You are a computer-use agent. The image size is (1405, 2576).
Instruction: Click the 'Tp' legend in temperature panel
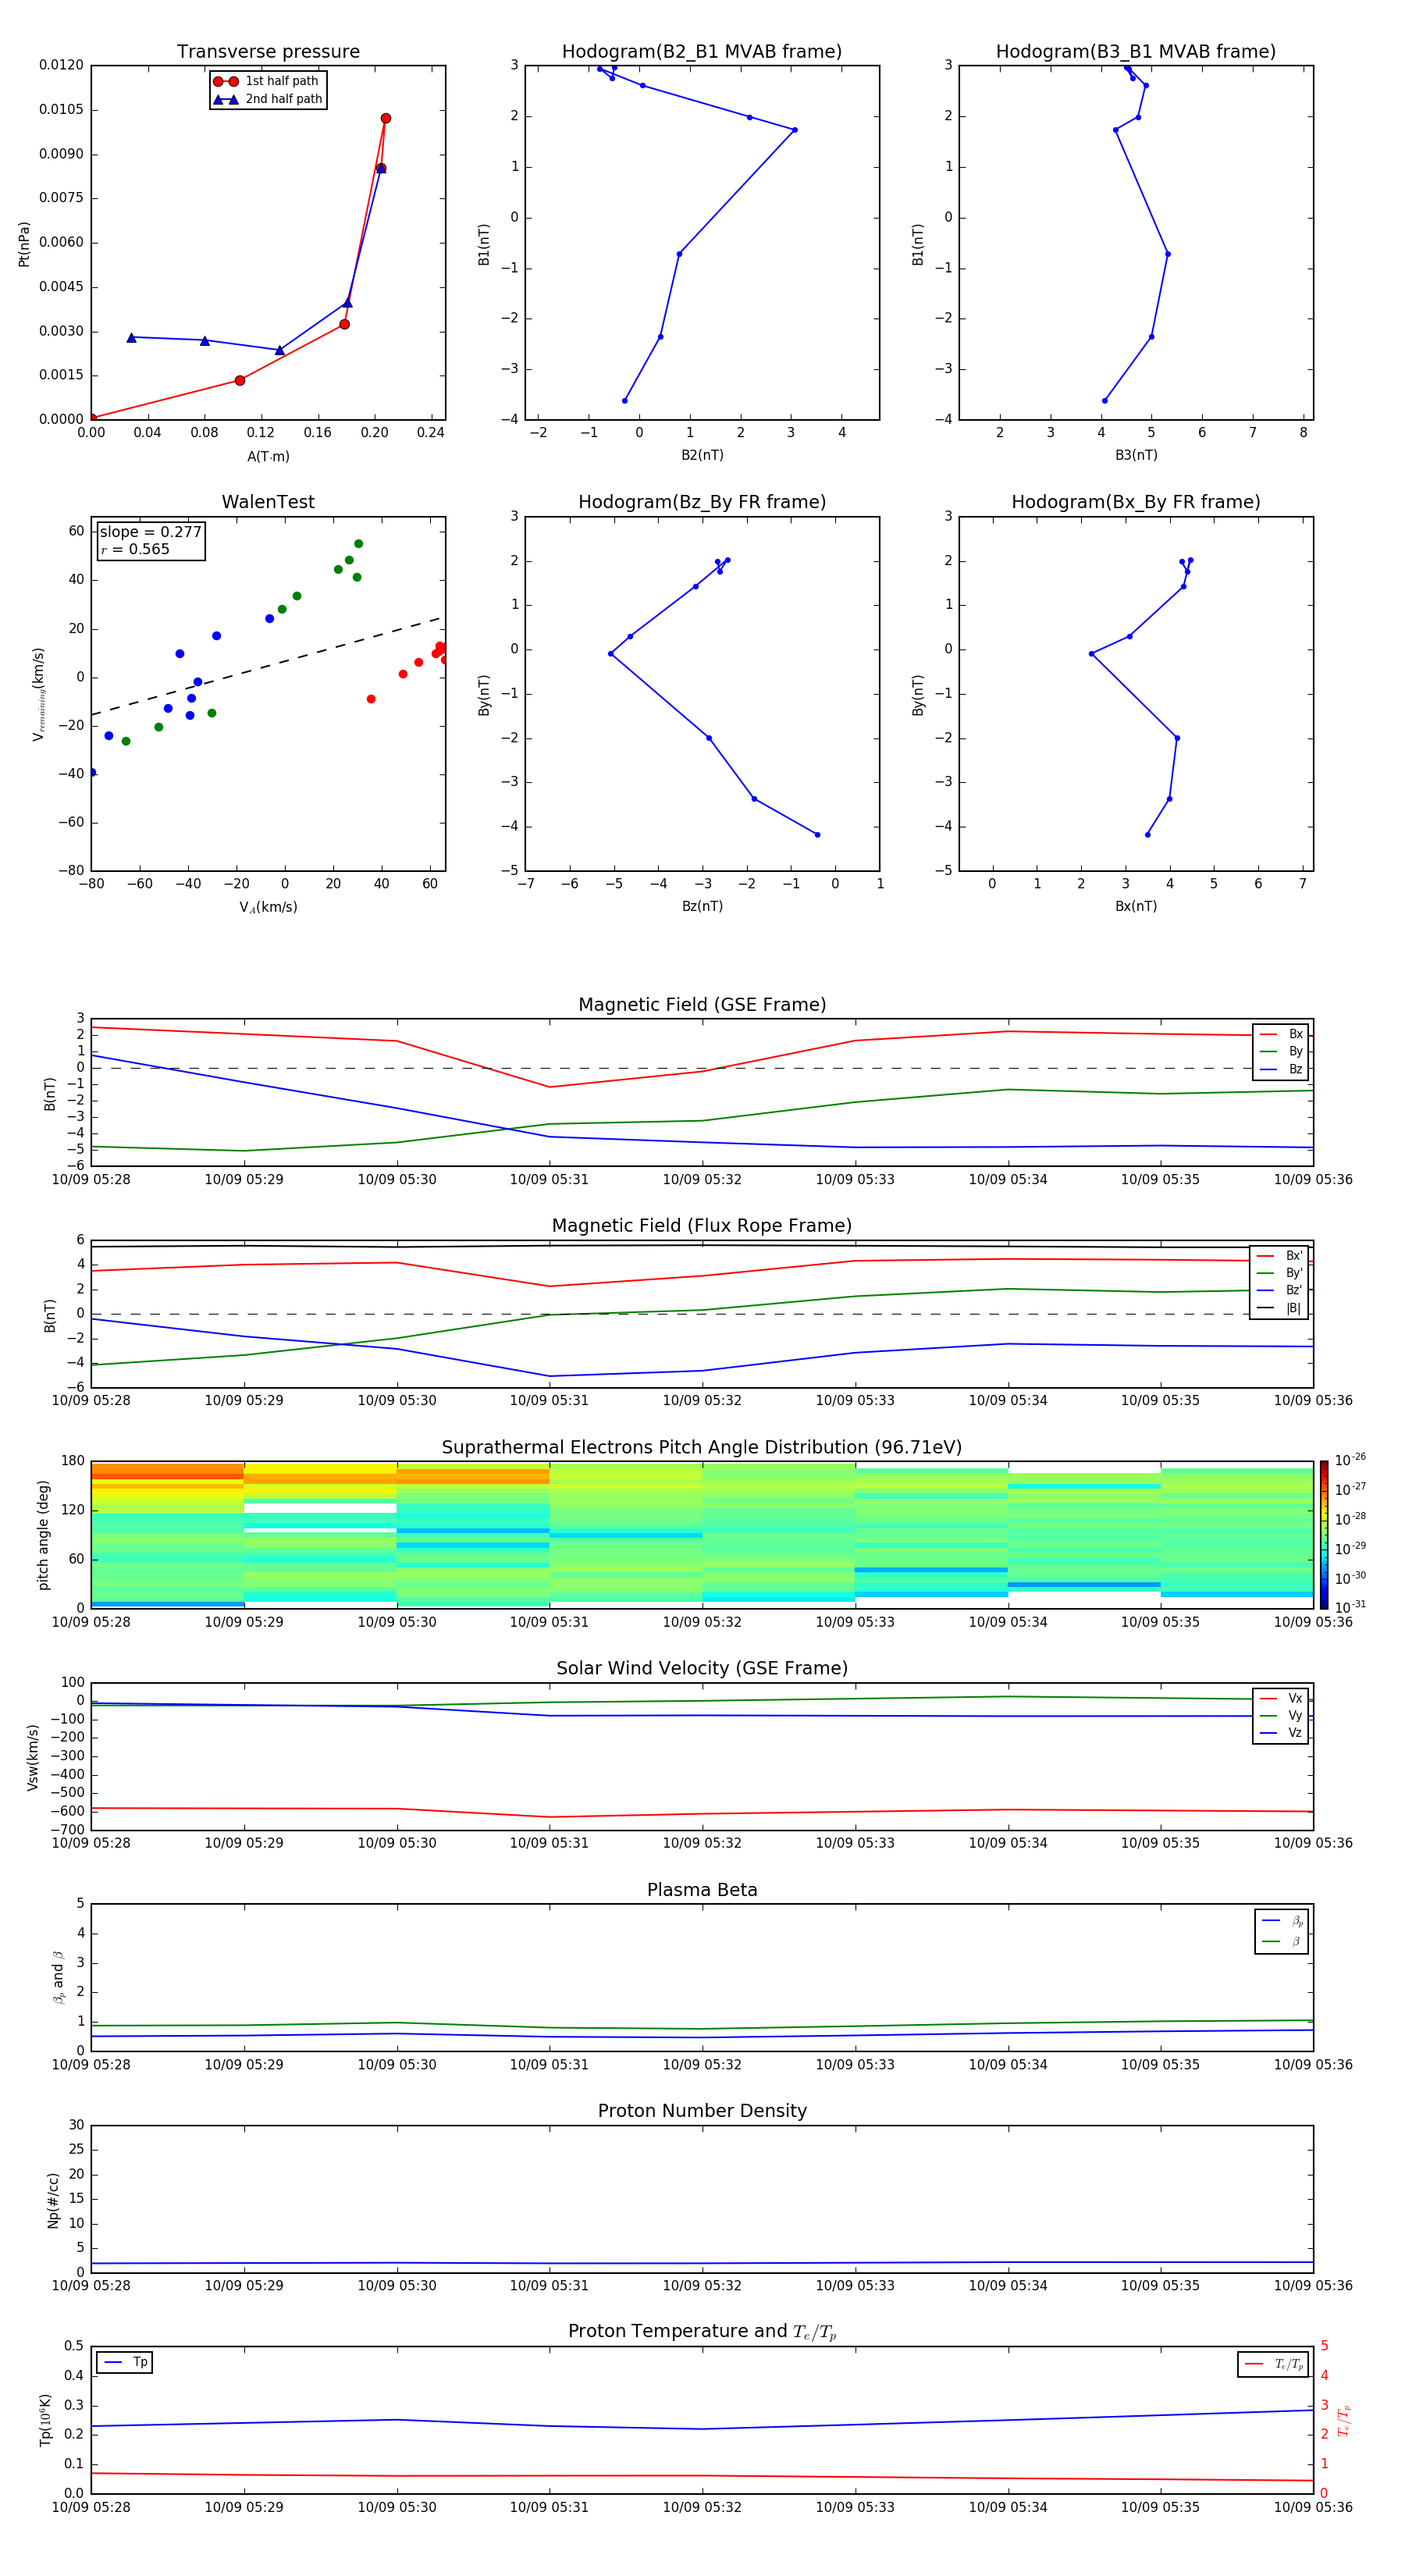(125, 2362)
